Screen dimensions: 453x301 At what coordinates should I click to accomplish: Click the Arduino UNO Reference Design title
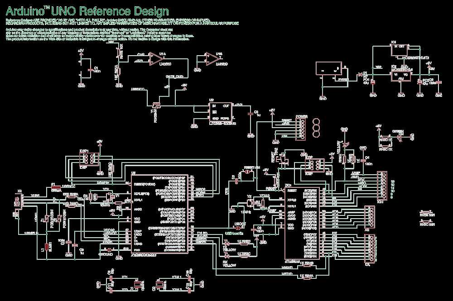[87, 11]
